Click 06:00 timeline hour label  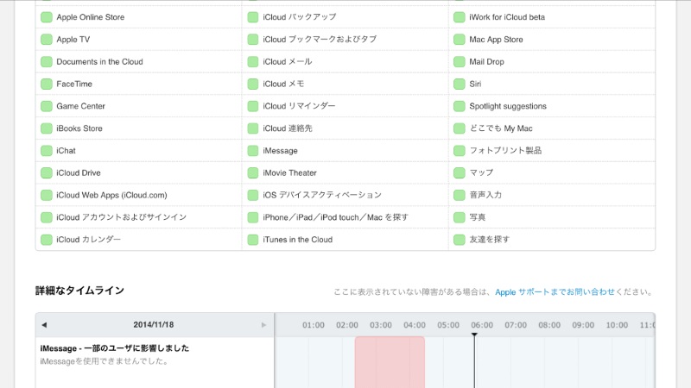pyautogui.click(x=482, y=325)
